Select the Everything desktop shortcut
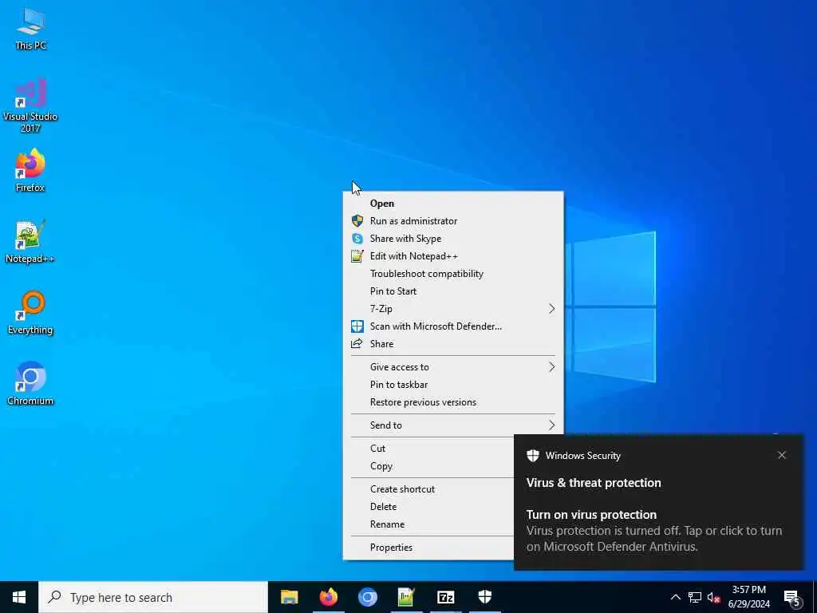Image resolution: width=817 pixels, height=613 pixels. [x=30, y=313]
